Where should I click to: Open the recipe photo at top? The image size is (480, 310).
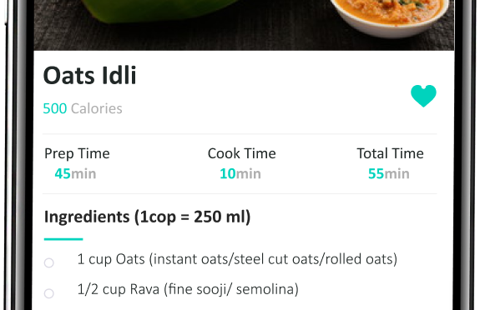click(x=244, y=25)
